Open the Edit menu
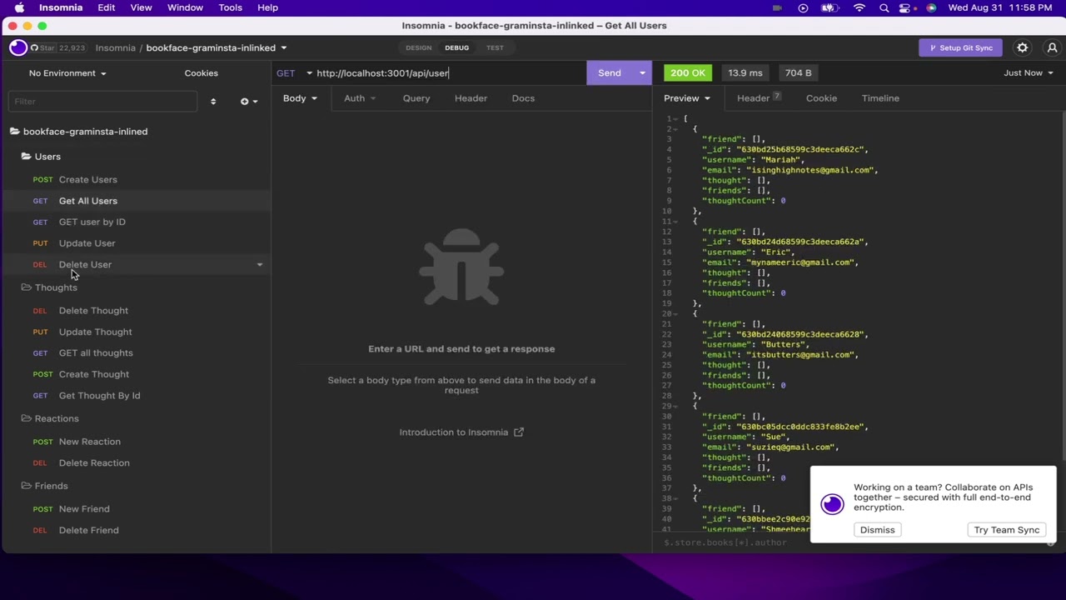 (x=107, y=7)
